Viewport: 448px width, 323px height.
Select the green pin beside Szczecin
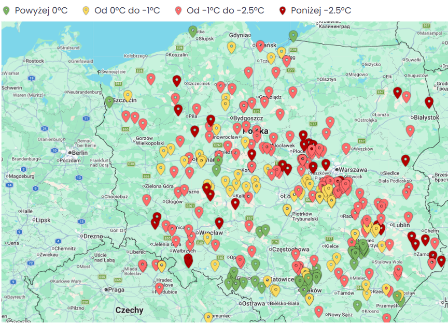(x=109, y=101)
